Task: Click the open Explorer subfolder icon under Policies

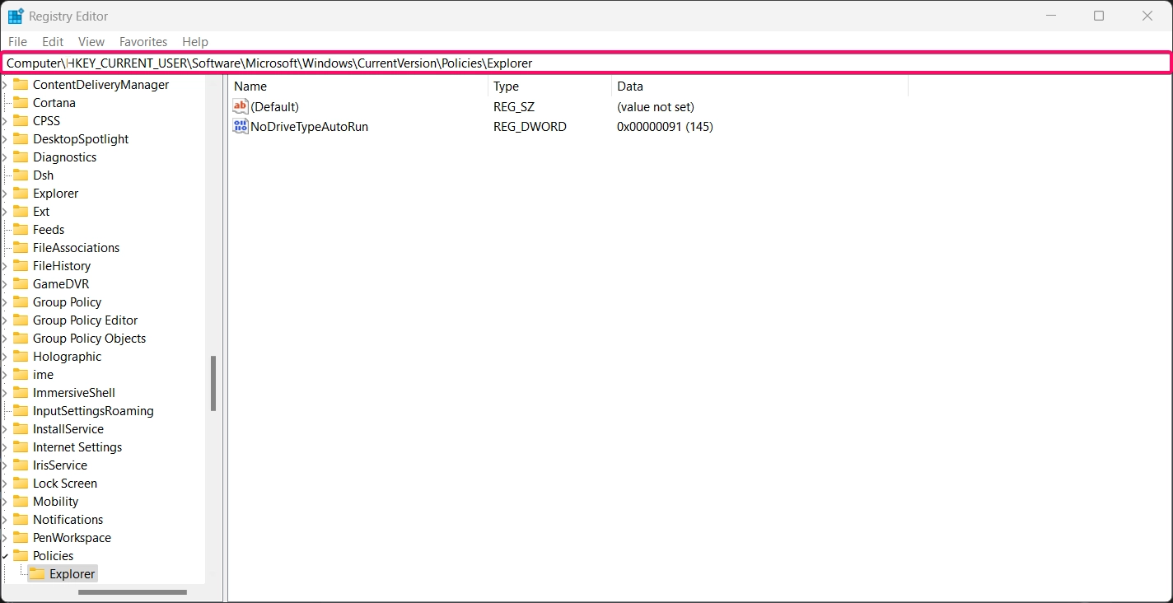Action: pos(37,573)
